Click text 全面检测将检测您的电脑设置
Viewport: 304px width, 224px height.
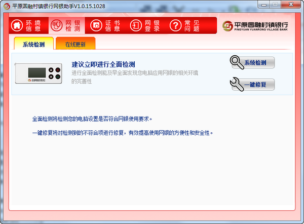[92, 119]
